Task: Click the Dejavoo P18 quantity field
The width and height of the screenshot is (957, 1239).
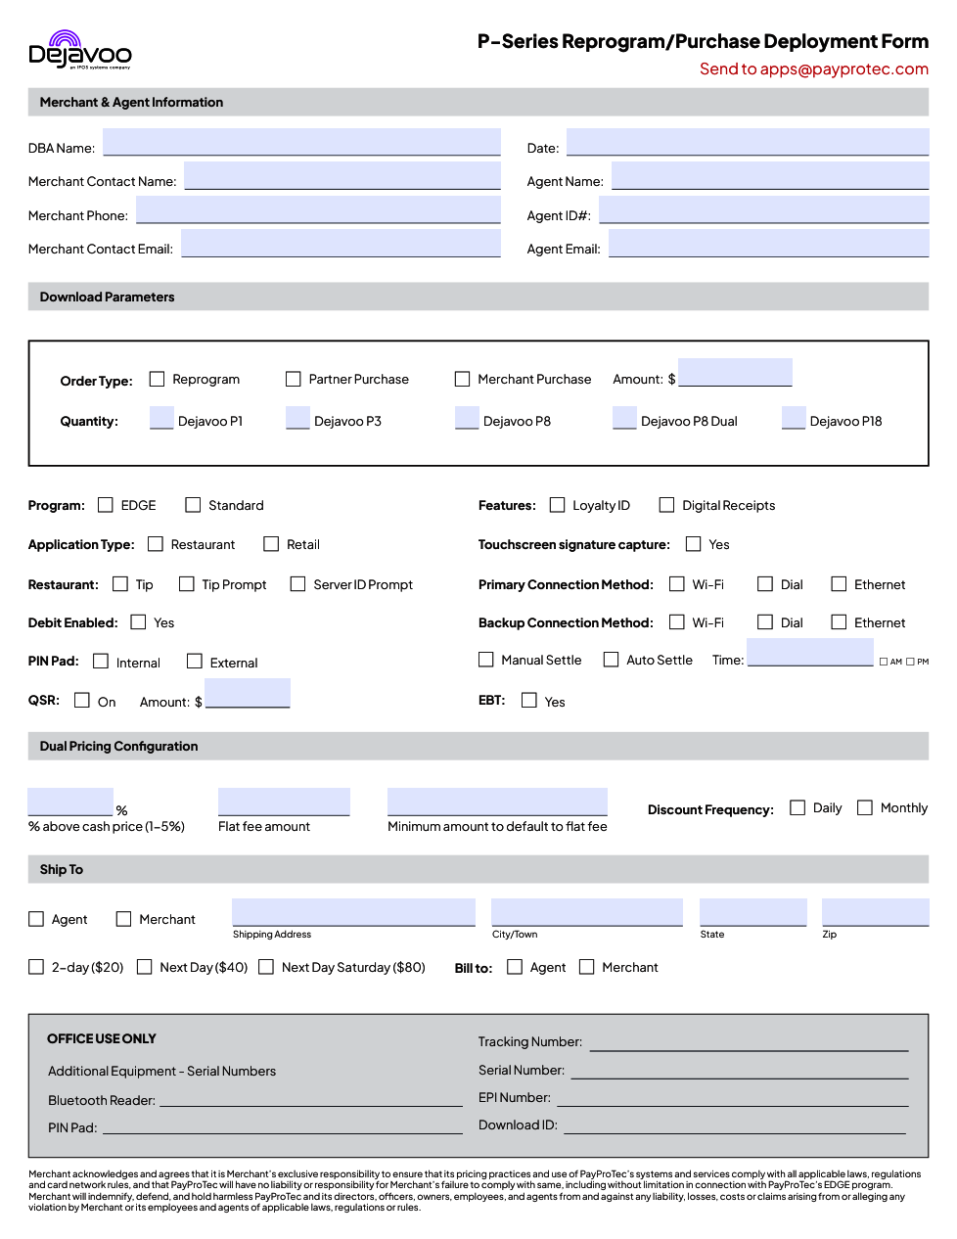Action: [x=794, y=418]
